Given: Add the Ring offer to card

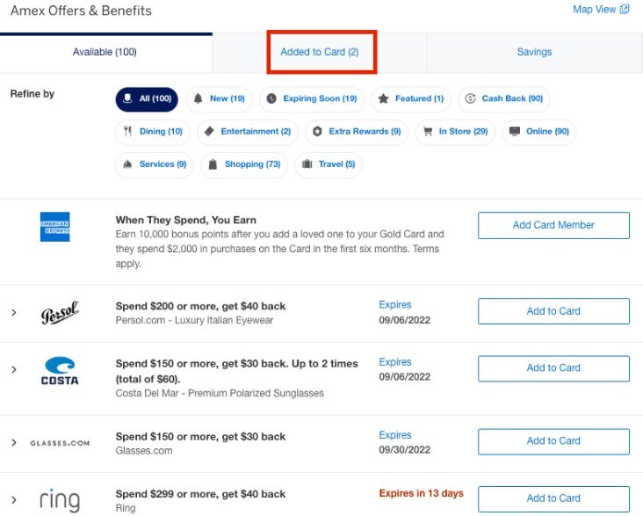Looking at the screenshot, I should [553, 498].
